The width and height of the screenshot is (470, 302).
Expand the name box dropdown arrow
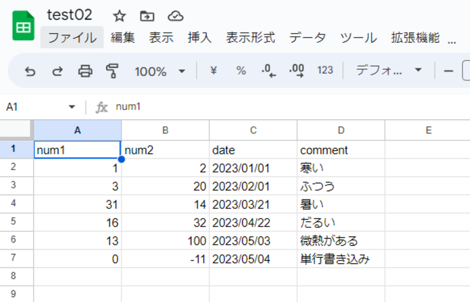[x=72, y=107]
